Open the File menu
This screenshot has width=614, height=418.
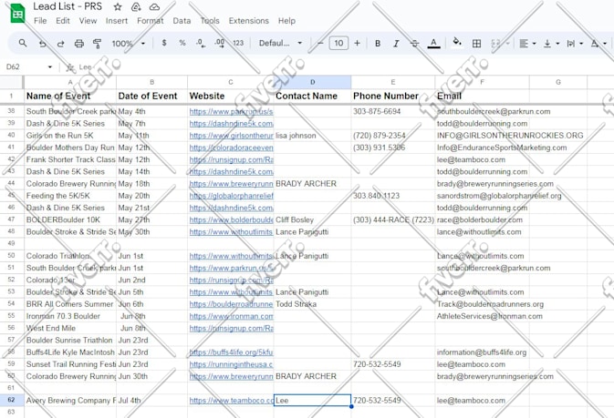pyautogui.click(x=40, y=21)
